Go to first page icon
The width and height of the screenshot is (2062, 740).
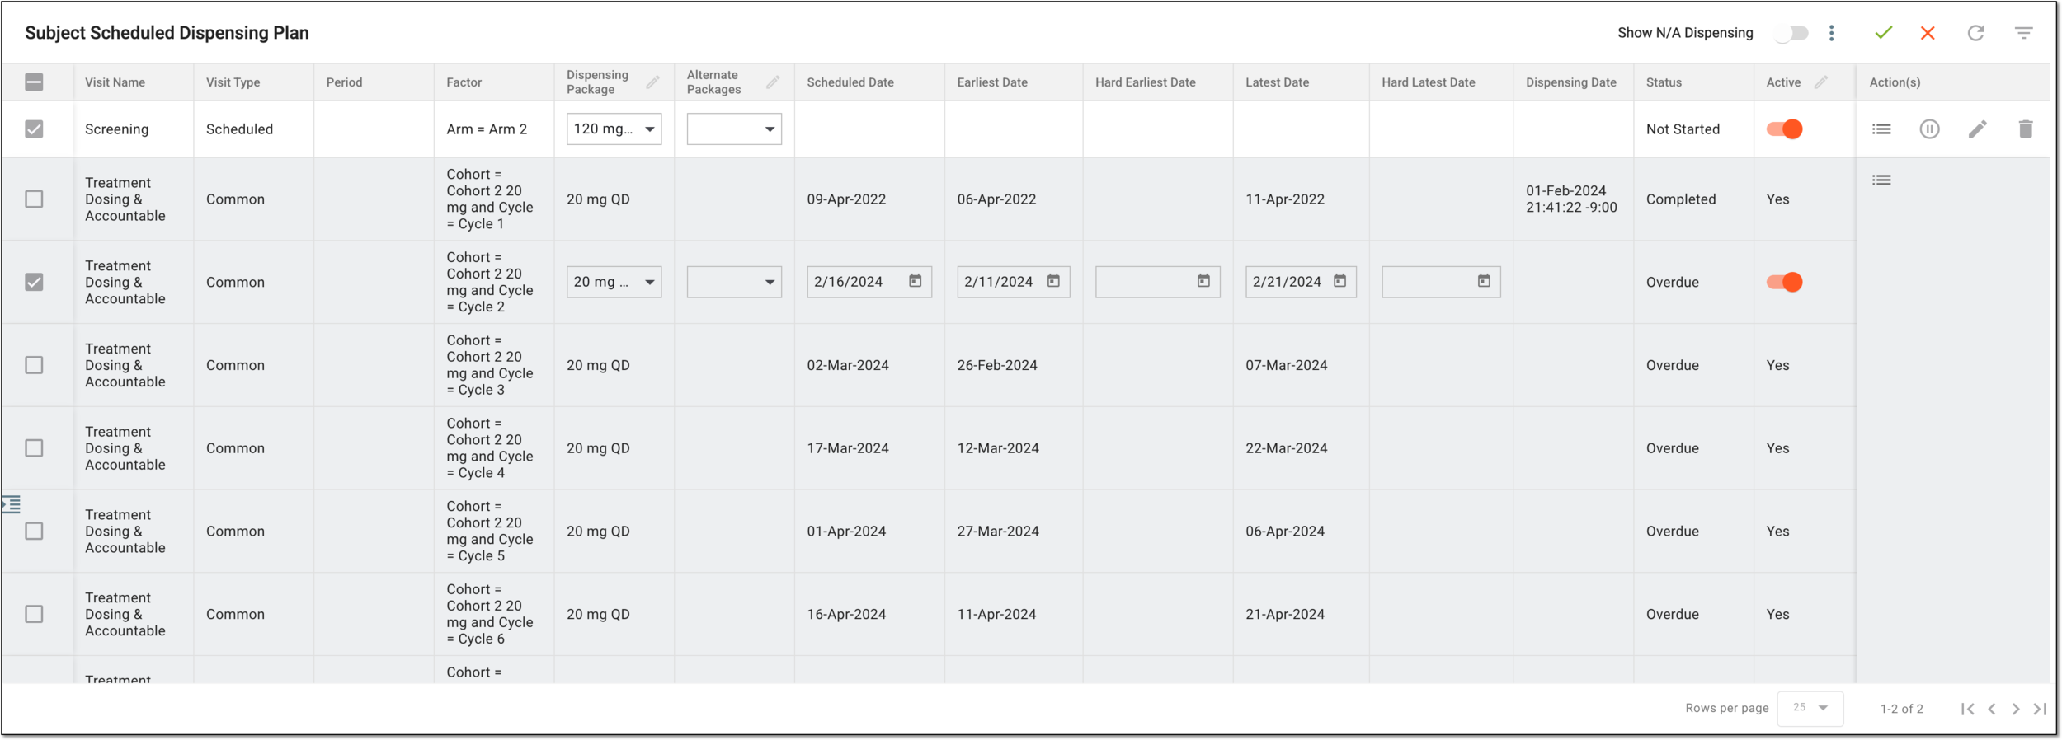point(1968,709)
